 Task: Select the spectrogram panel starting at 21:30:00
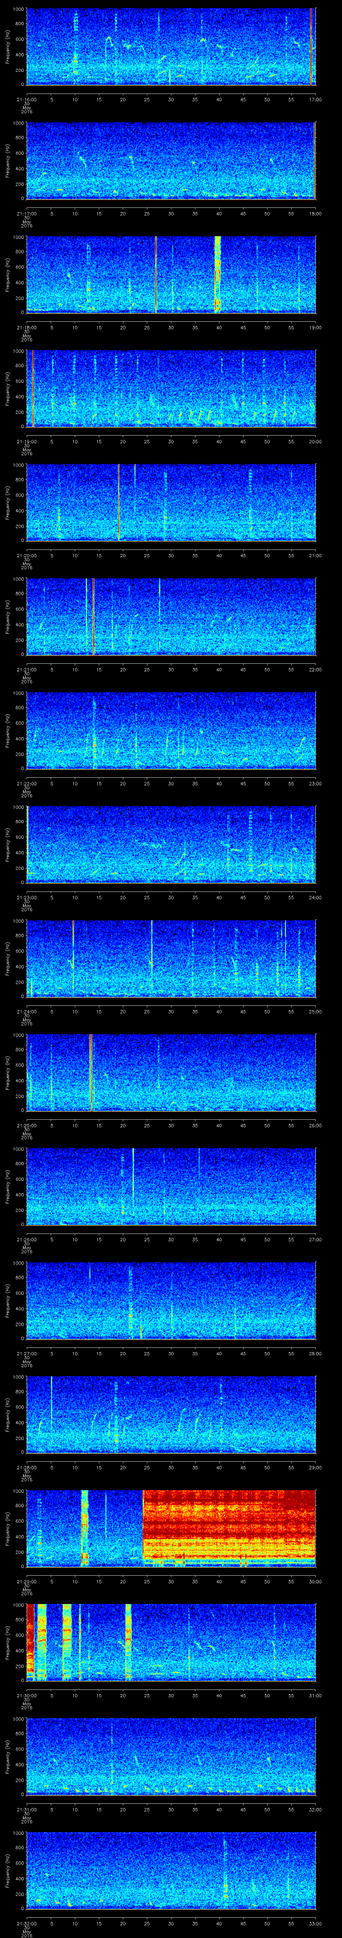pos(171,1642)
